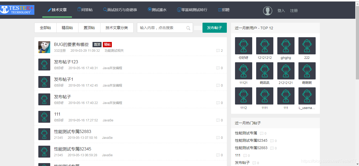This screenshot has width=359, height=166.
Task: Click the 置顶 badge on the top post
Action: click(96, 44)
